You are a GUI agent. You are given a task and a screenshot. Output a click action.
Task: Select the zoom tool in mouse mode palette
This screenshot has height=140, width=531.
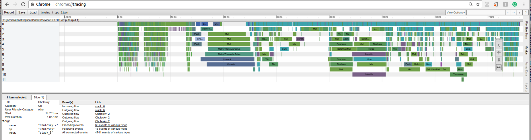pyautogui.click(x=499, y=60)
